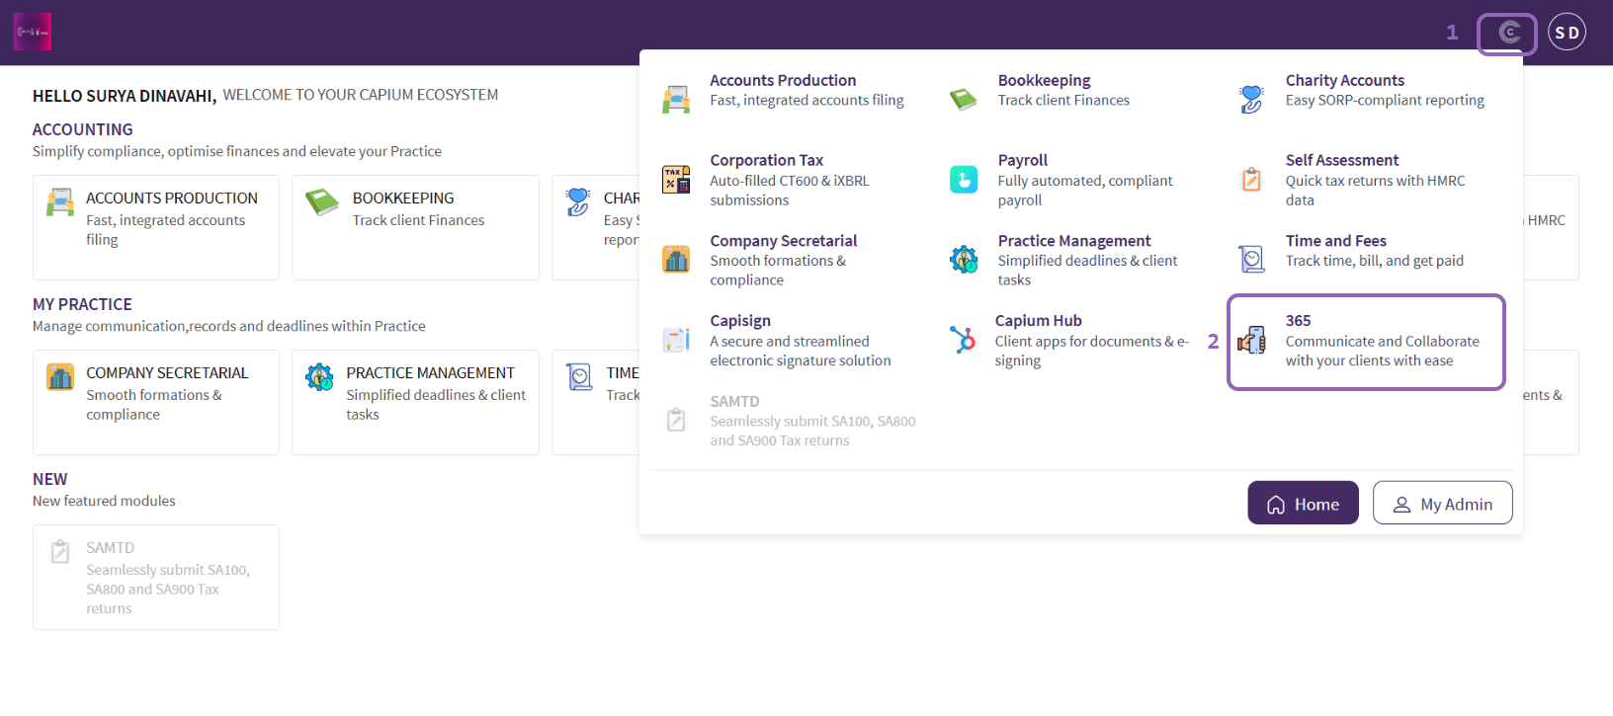The width and height of the screenshot is (1613, 716).
Task: Open Charity Accounts heart icon in menu
Action: coord(1251,99)
